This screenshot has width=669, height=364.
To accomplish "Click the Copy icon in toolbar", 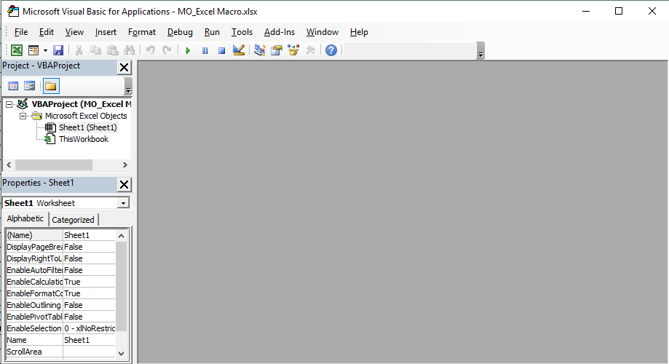I will pyautogui.click(x=95, y=50).
